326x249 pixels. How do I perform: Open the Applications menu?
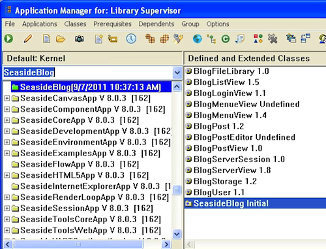click(40, 24)
